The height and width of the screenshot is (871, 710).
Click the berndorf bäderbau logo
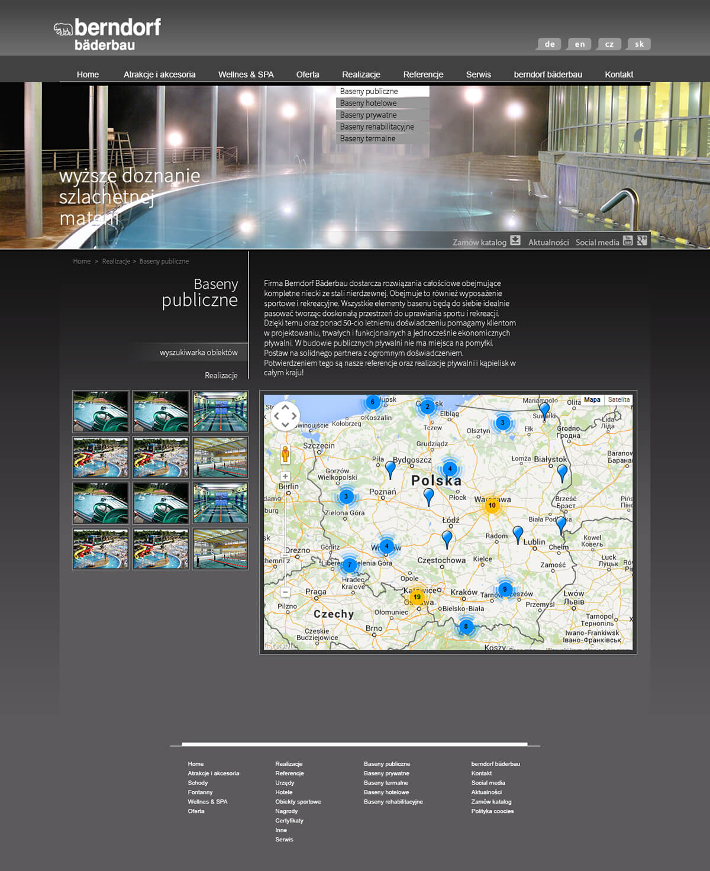pyautogui.click(x=108, y=34)
